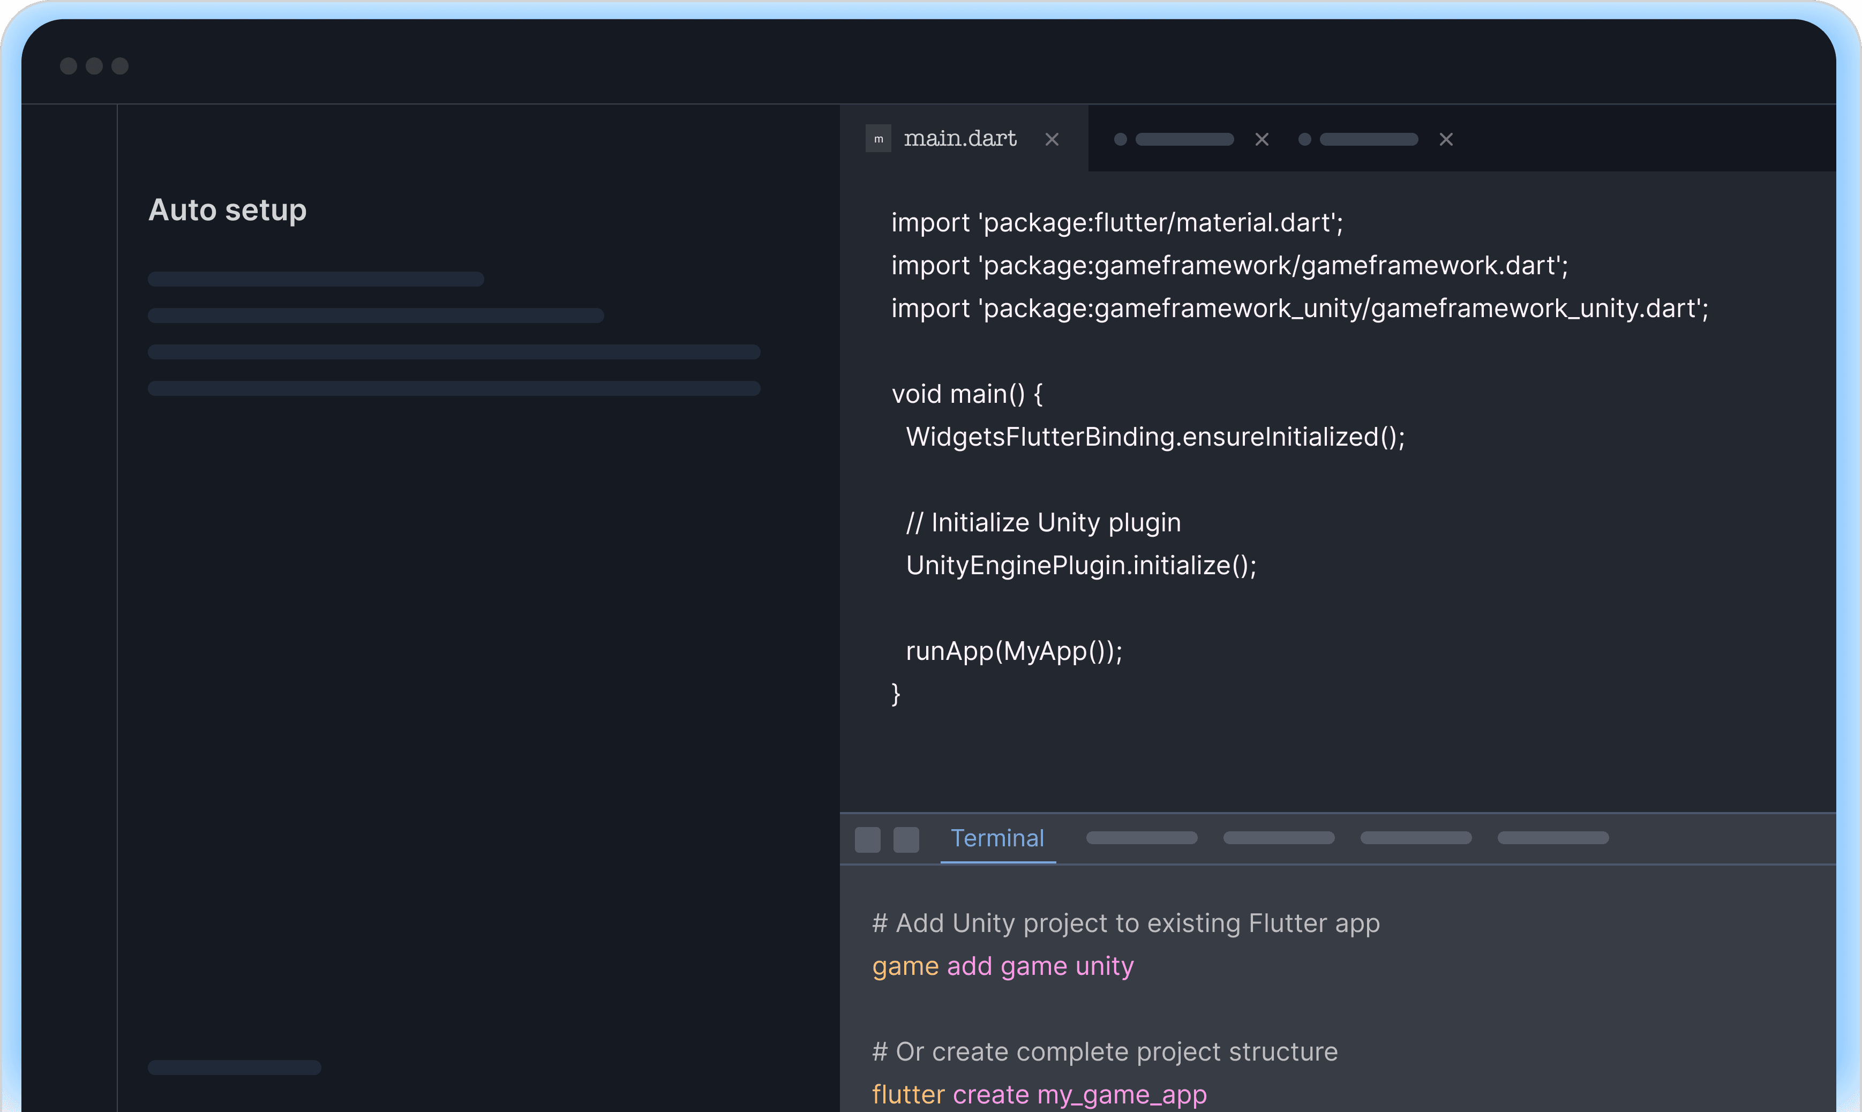1862x1112 pixels.
Task: Close the second editor tab
Action: tap(1262, 139)
